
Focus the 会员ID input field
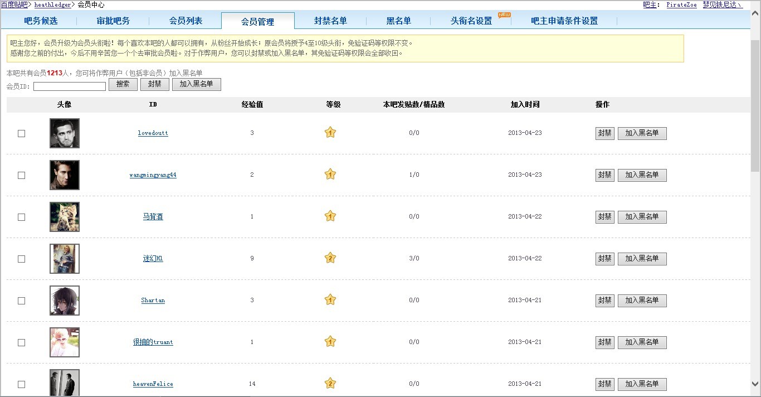[70, 86]
